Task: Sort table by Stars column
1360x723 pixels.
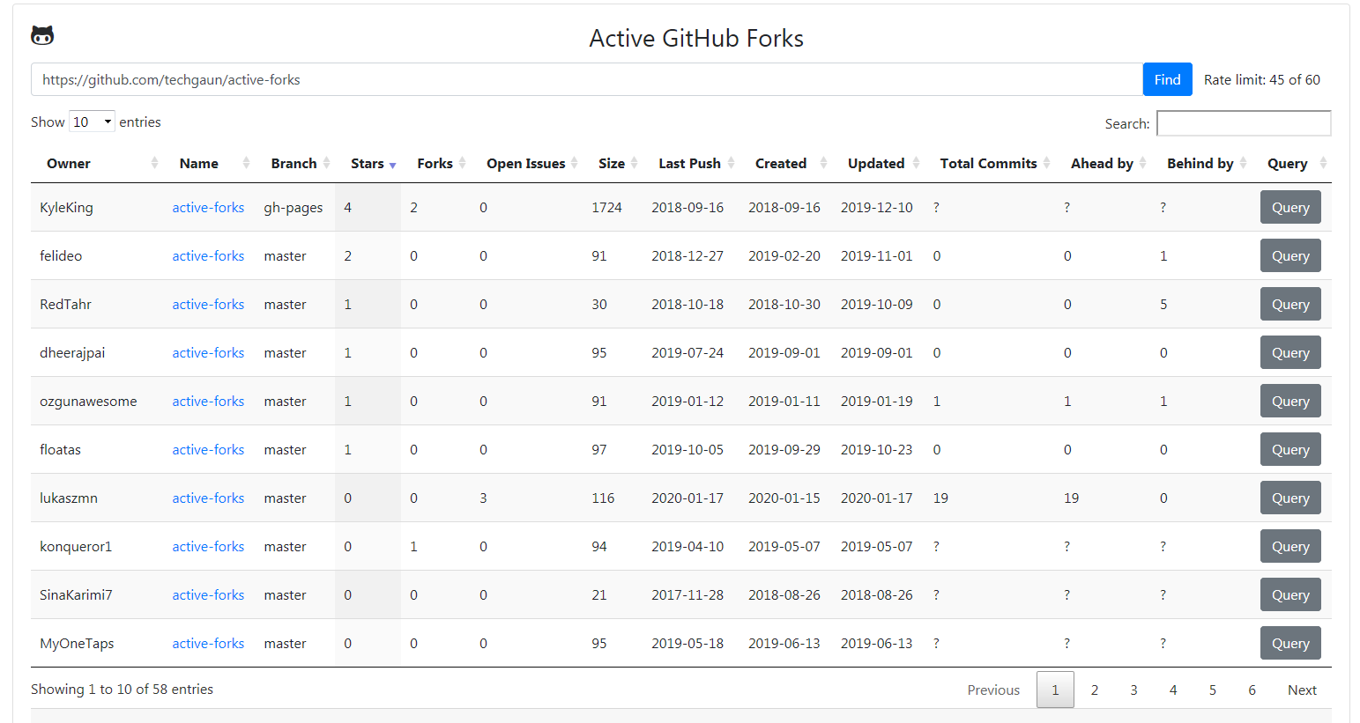Action: point(368,163)
